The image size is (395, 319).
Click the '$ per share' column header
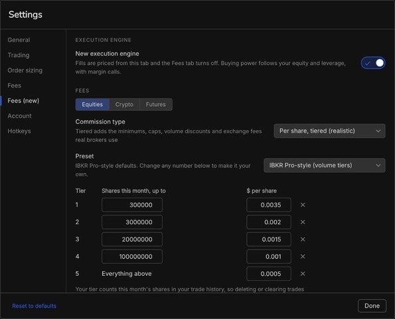point(262,191)
